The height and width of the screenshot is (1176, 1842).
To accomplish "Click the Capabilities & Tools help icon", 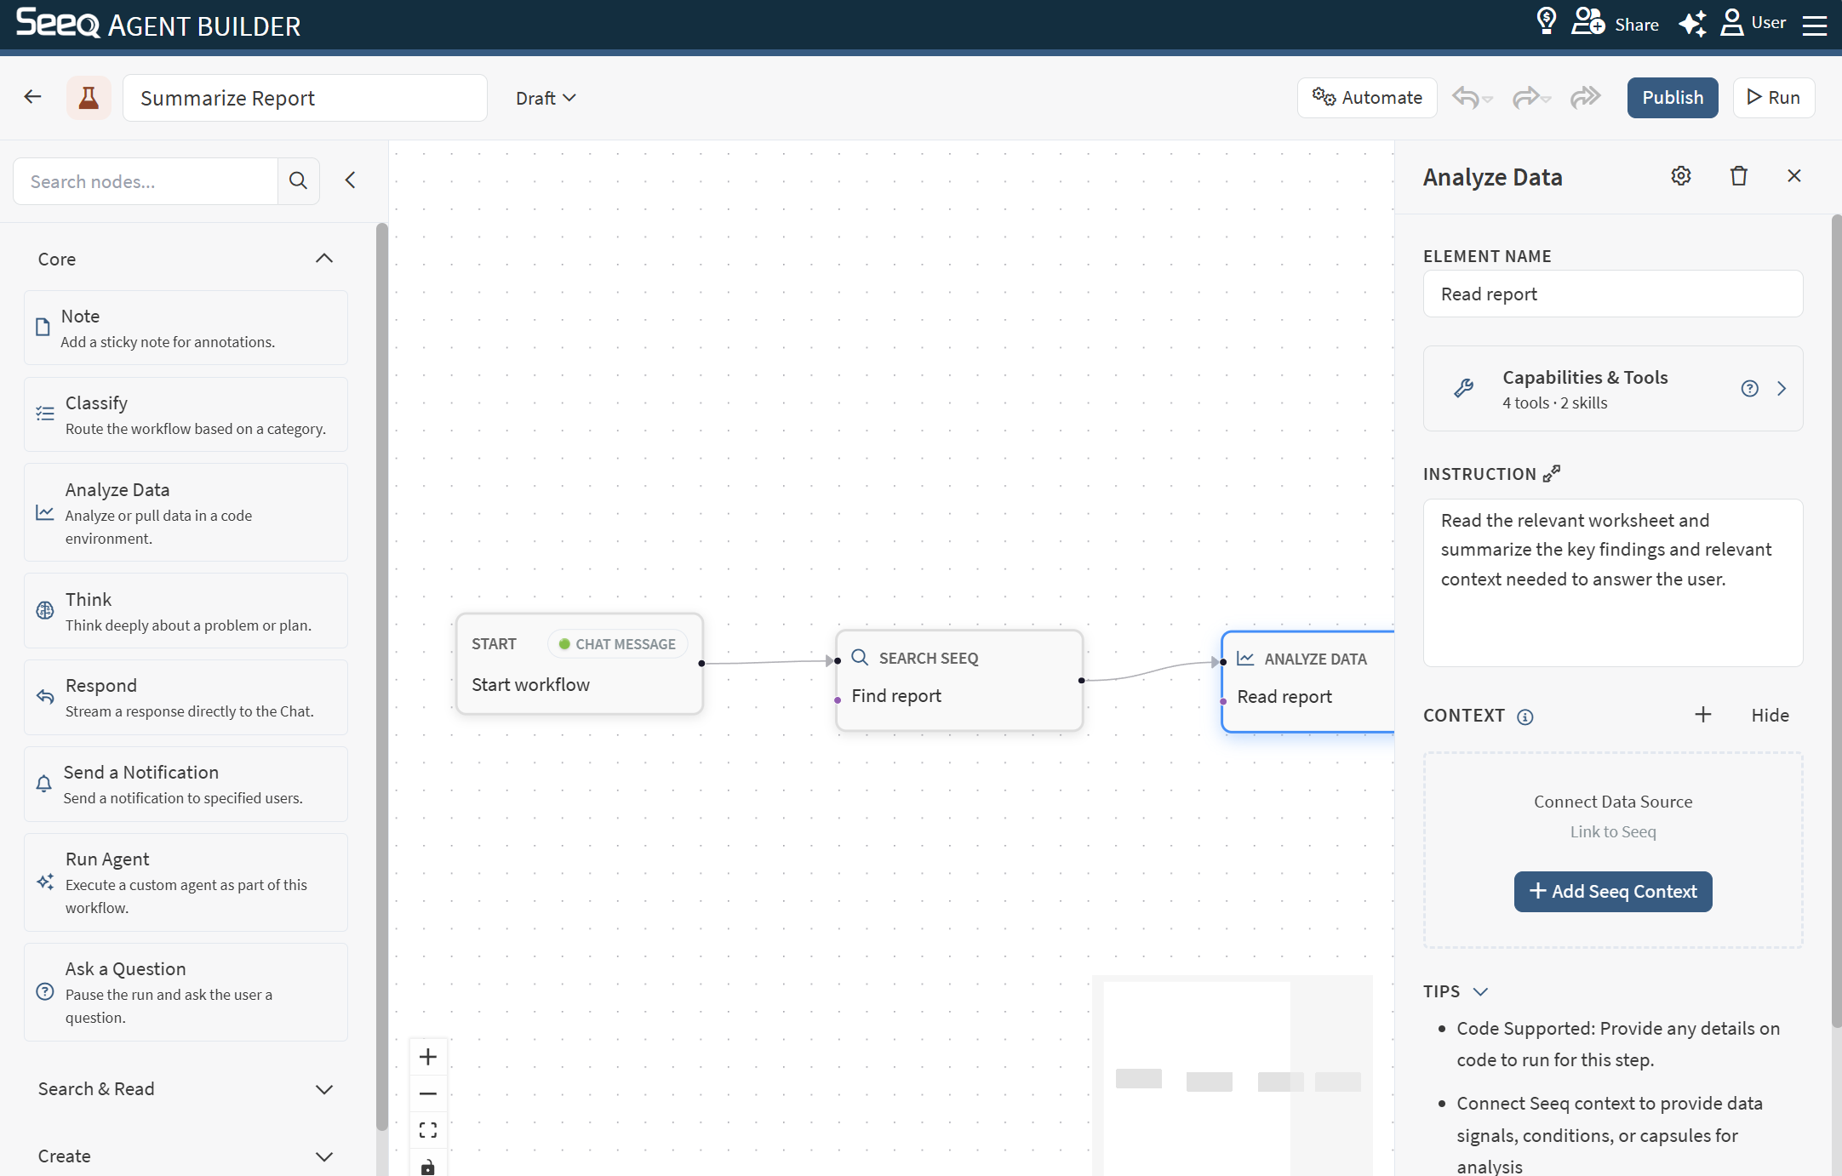I will (x=1750, y=389).
